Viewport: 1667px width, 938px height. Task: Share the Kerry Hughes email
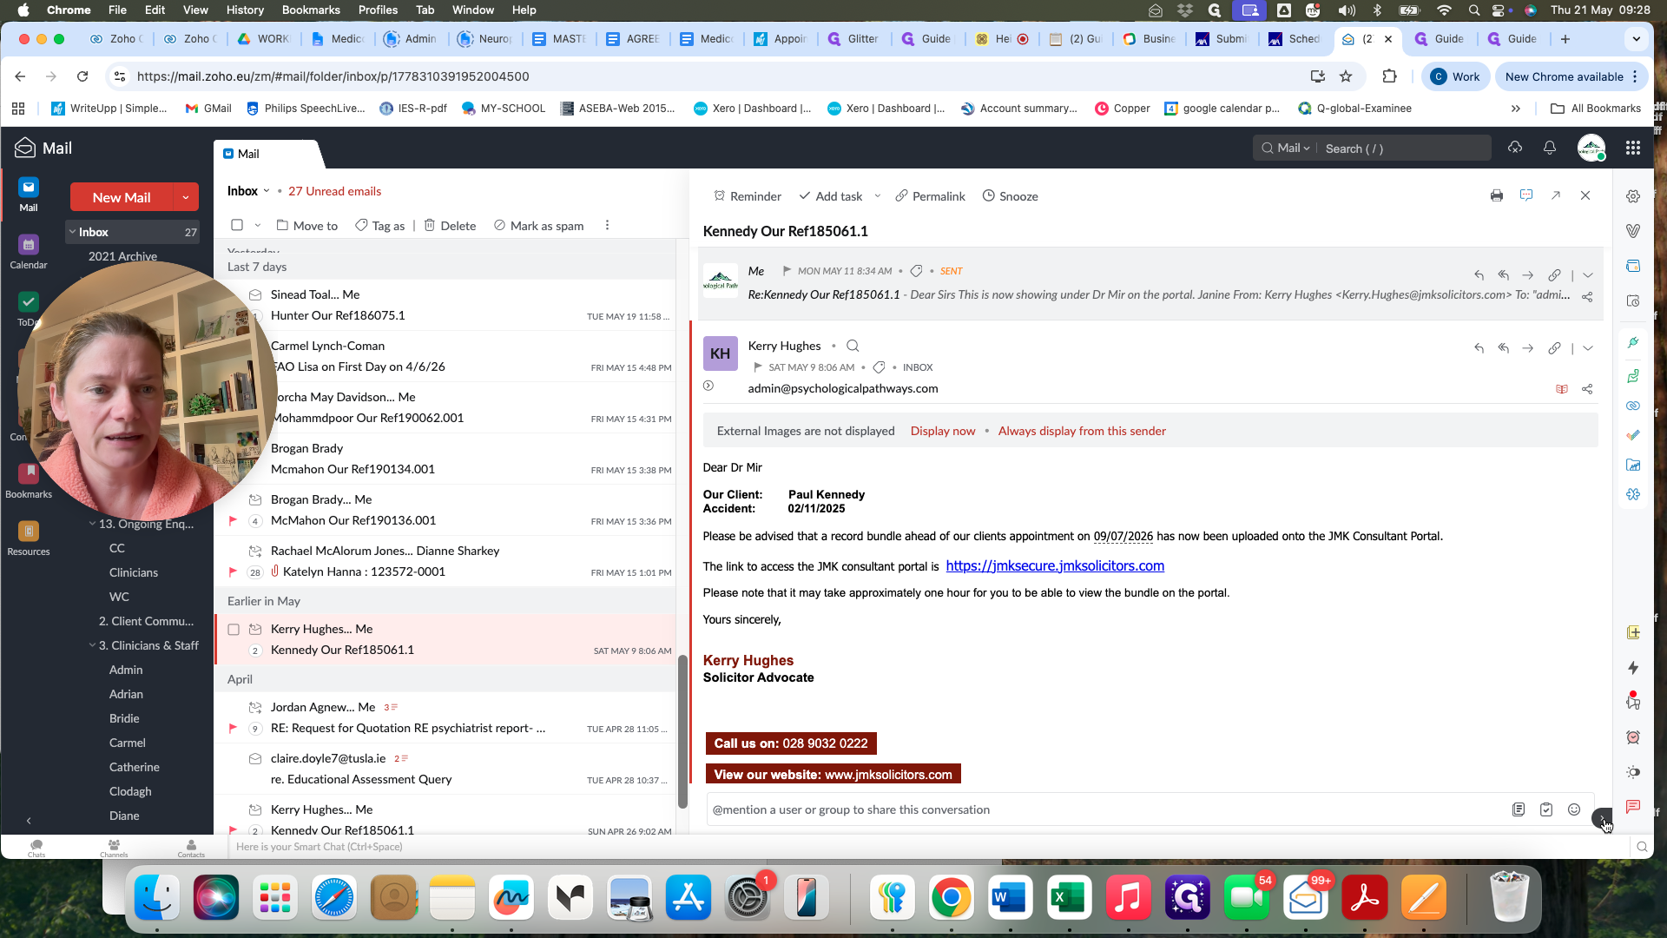(1587, 389)
